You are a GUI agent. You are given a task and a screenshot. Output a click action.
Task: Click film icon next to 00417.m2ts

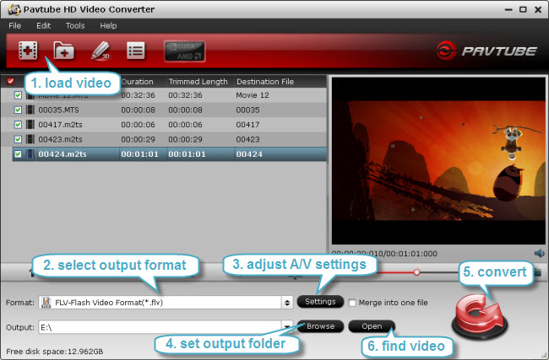point(30,125)
